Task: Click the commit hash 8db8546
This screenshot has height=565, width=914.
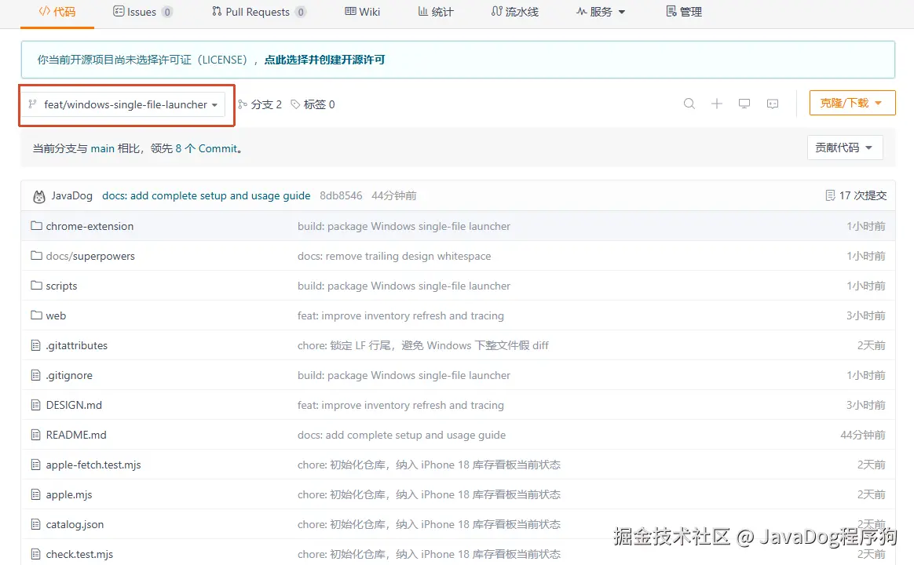Action: 341,195
